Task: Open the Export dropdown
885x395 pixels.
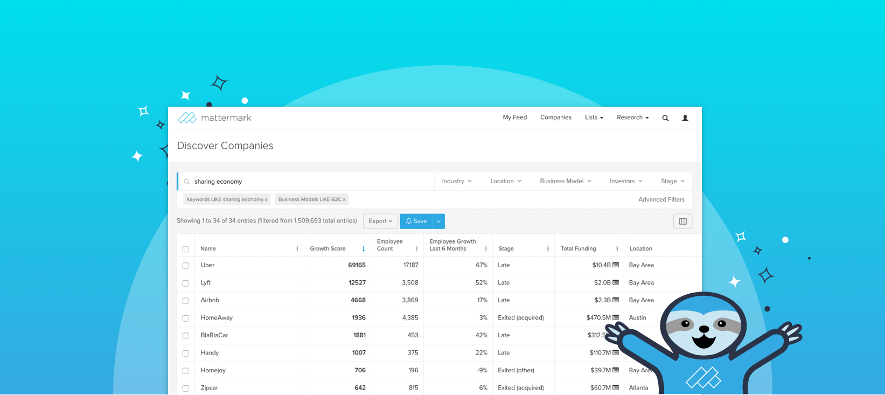Action: point(380,221)
